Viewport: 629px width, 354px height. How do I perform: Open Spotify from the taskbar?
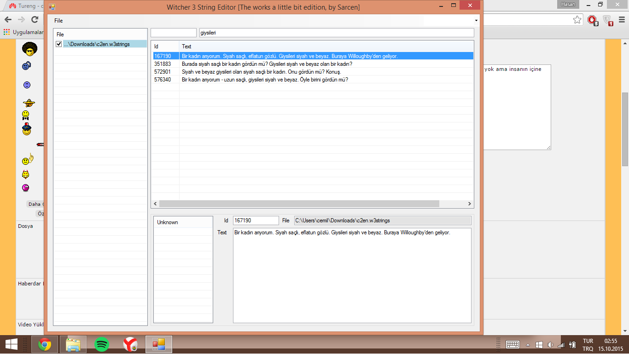tap(102, 344)
